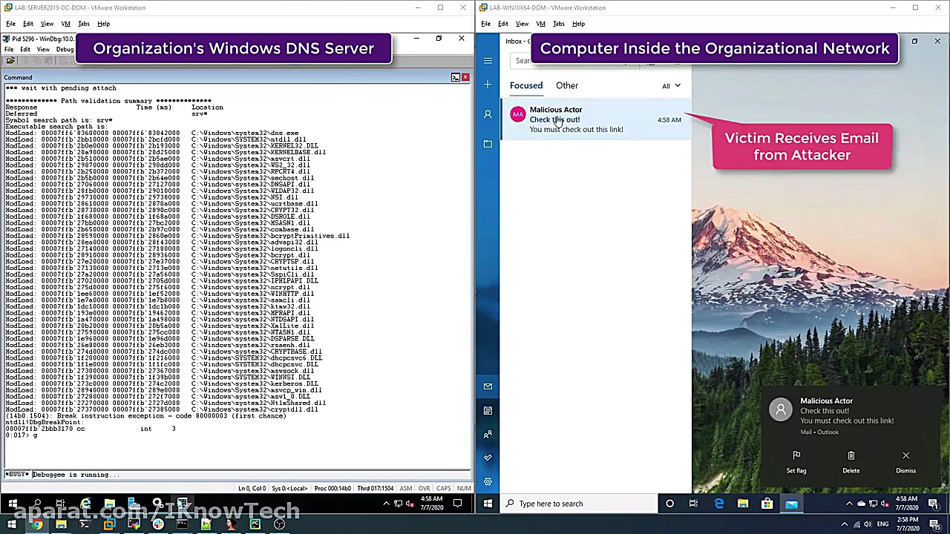Click the WinDbg command input line
The image size is (950, 534).
251,475
